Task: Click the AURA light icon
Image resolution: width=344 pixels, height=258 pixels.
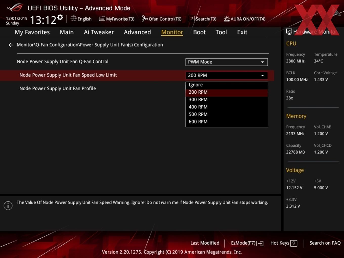Action: (x=227, y=19)
